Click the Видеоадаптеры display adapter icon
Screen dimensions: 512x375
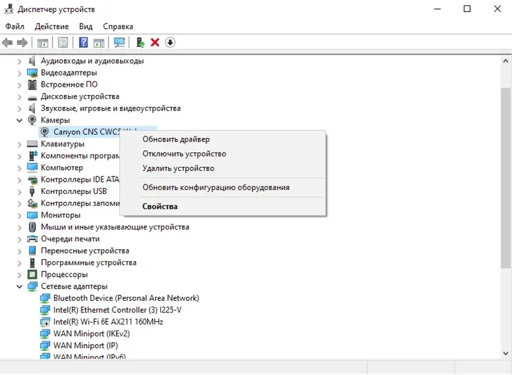coord(32,73)
